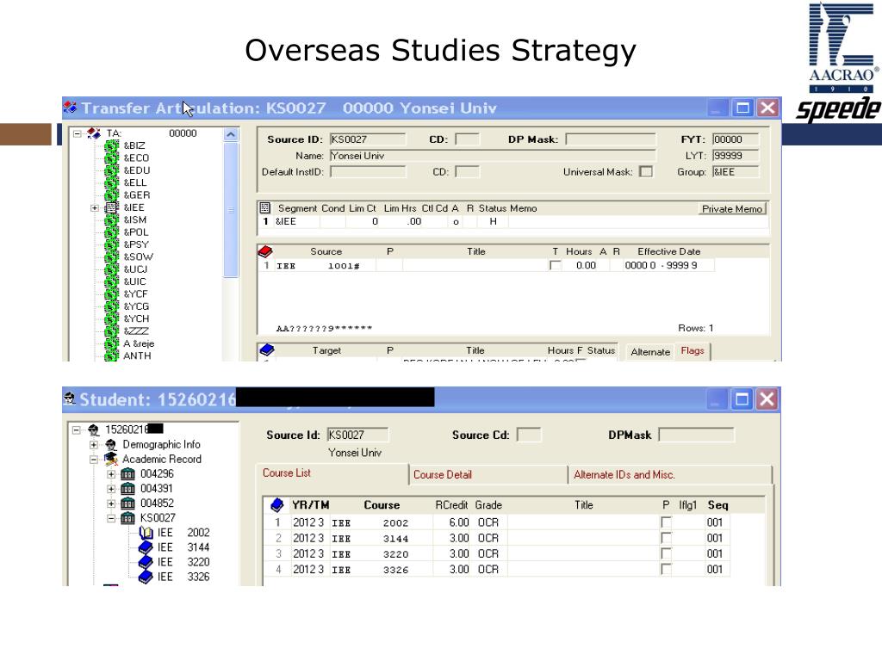
Task: Switch to the Alternate tab
Action: tap(650, 352)
